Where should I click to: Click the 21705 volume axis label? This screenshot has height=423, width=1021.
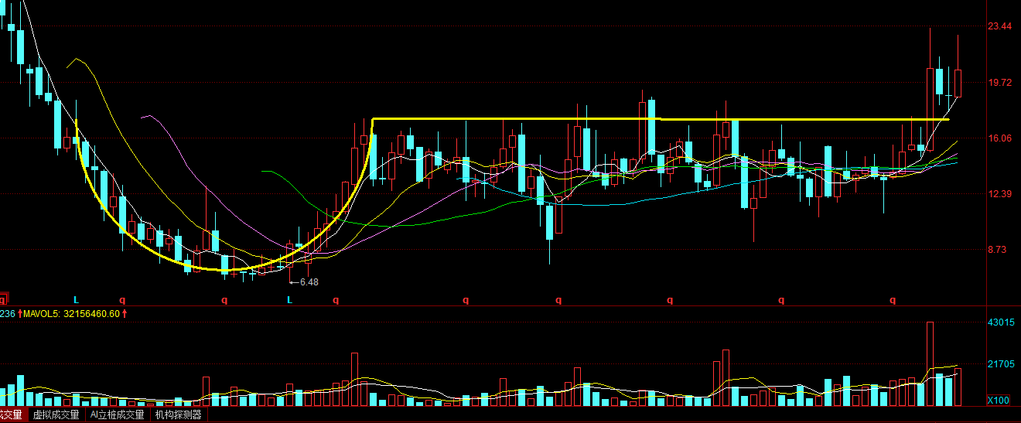pyautogui.click(x=1001, y=363)
